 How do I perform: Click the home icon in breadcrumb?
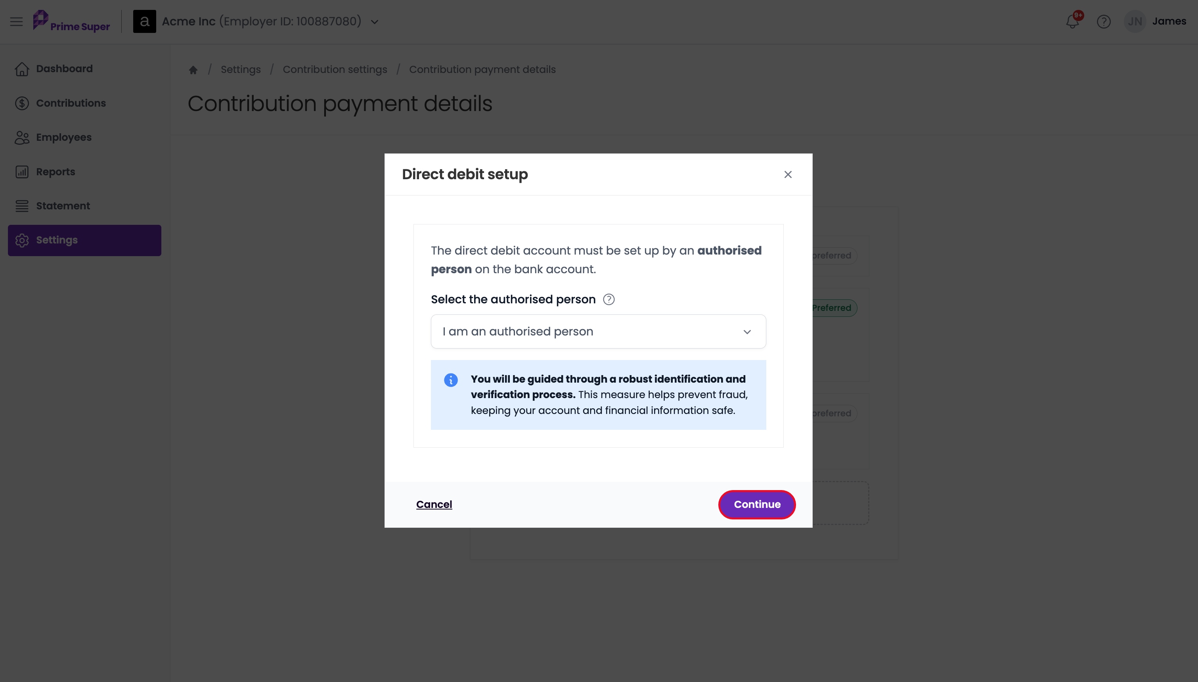[x=193, y=70]
